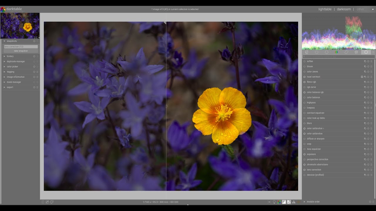Select the color module group icon

click(x=336, y=52)
